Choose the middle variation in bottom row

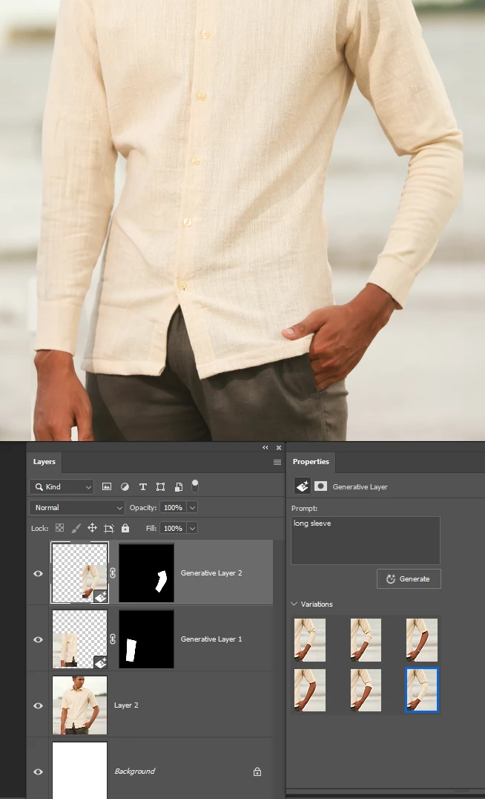point(366,690)
